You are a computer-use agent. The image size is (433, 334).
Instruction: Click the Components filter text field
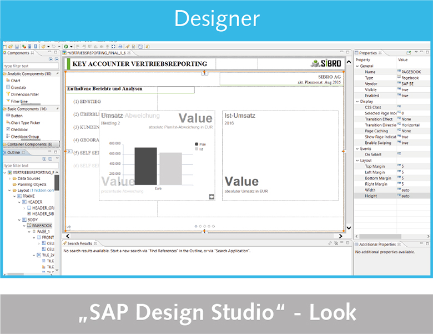tap(31, 66)
